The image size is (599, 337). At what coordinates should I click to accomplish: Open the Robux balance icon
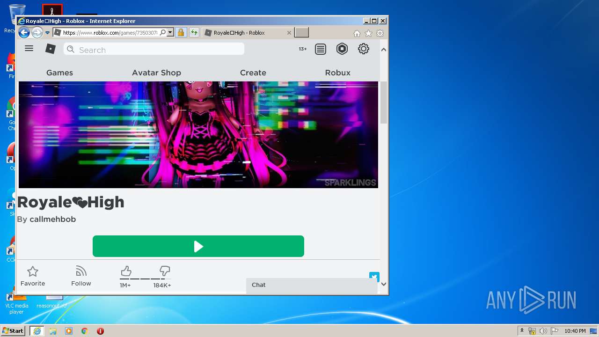coord(342,49)
